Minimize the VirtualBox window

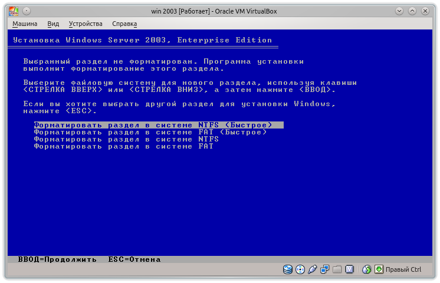399,11
